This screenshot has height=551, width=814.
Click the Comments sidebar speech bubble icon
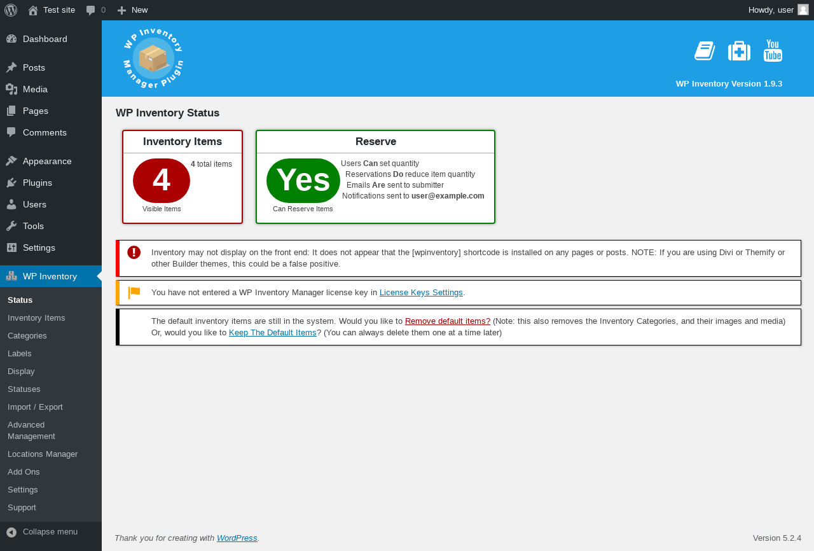pyautogui.click(x=11, y=132)
